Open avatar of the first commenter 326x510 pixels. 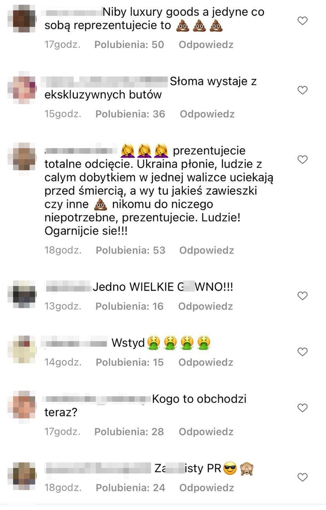tap(22, 18)
